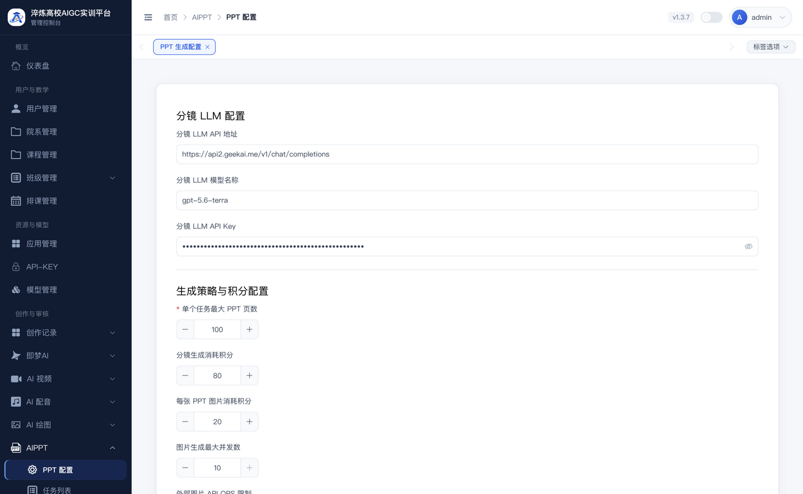This screenshot has height=494, width=803.
Task: Open 应用管理 grid icon
Action: click(x=16, y=244)
